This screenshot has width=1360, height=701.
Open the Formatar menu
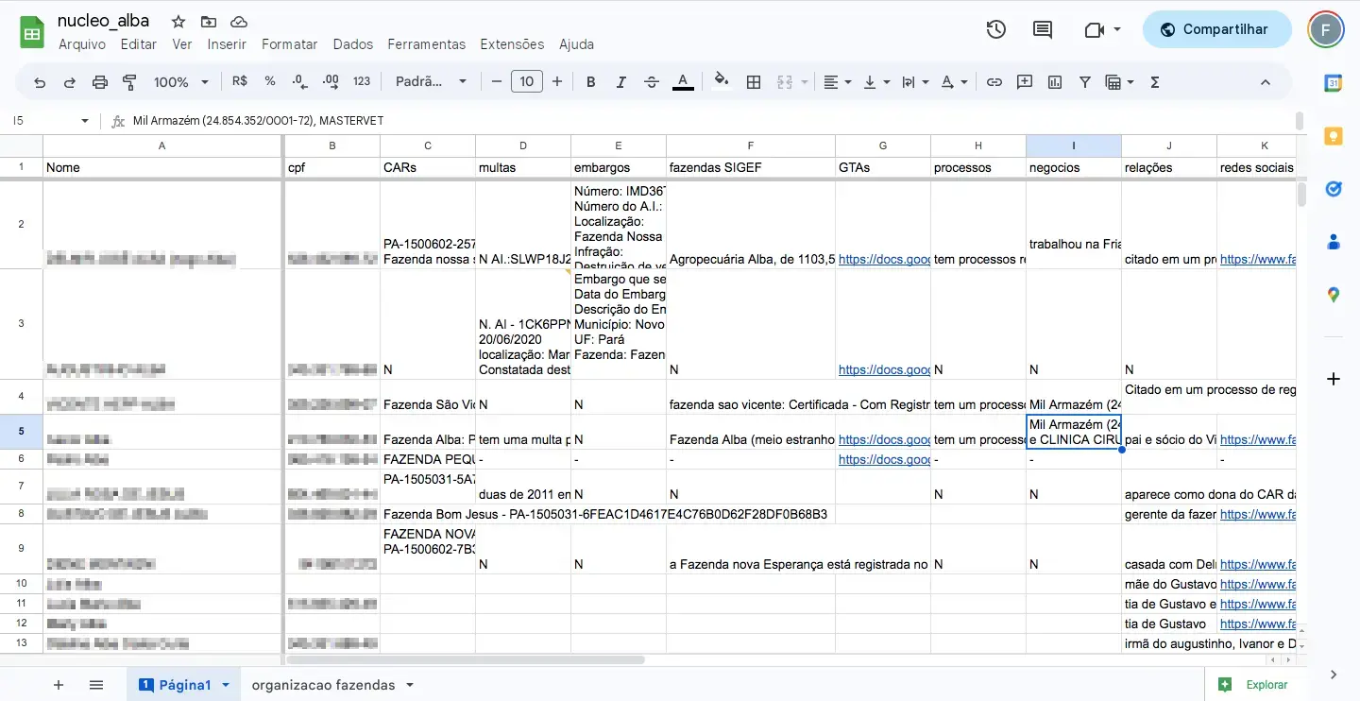[x=290, y=44]
